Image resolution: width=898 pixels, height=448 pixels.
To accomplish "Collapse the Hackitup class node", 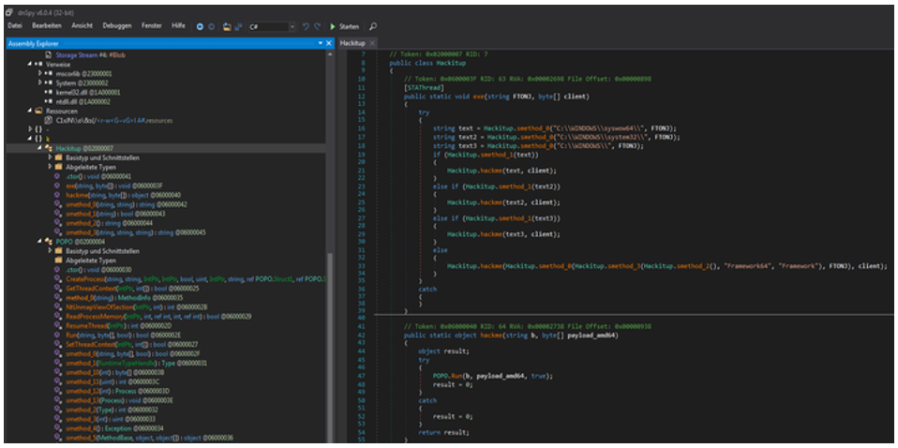I will [x=39, y=147].
